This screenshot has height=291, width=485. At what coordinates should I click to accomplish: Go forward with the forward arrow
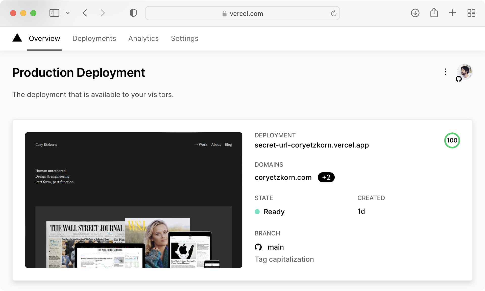[103, 13]
